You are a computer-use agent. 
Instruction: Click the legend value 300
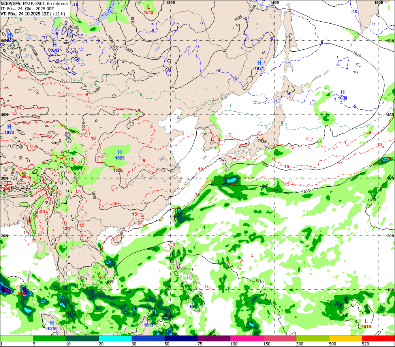299,344
